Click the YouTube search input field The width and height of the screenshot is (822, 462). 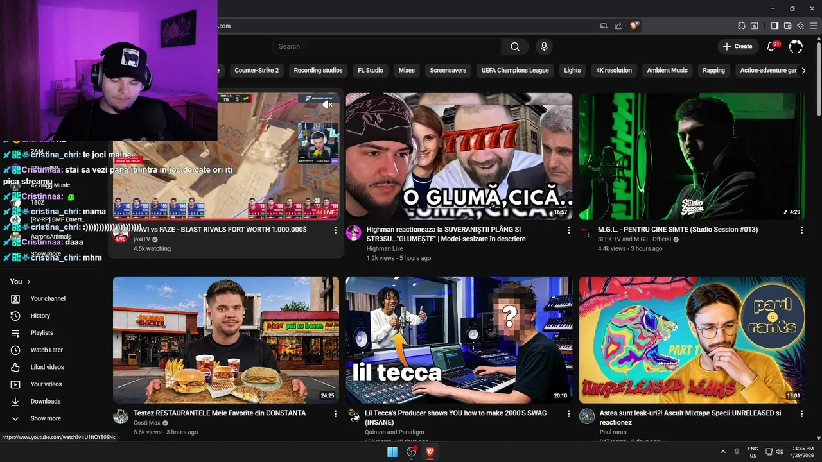[x=387, y=46]
